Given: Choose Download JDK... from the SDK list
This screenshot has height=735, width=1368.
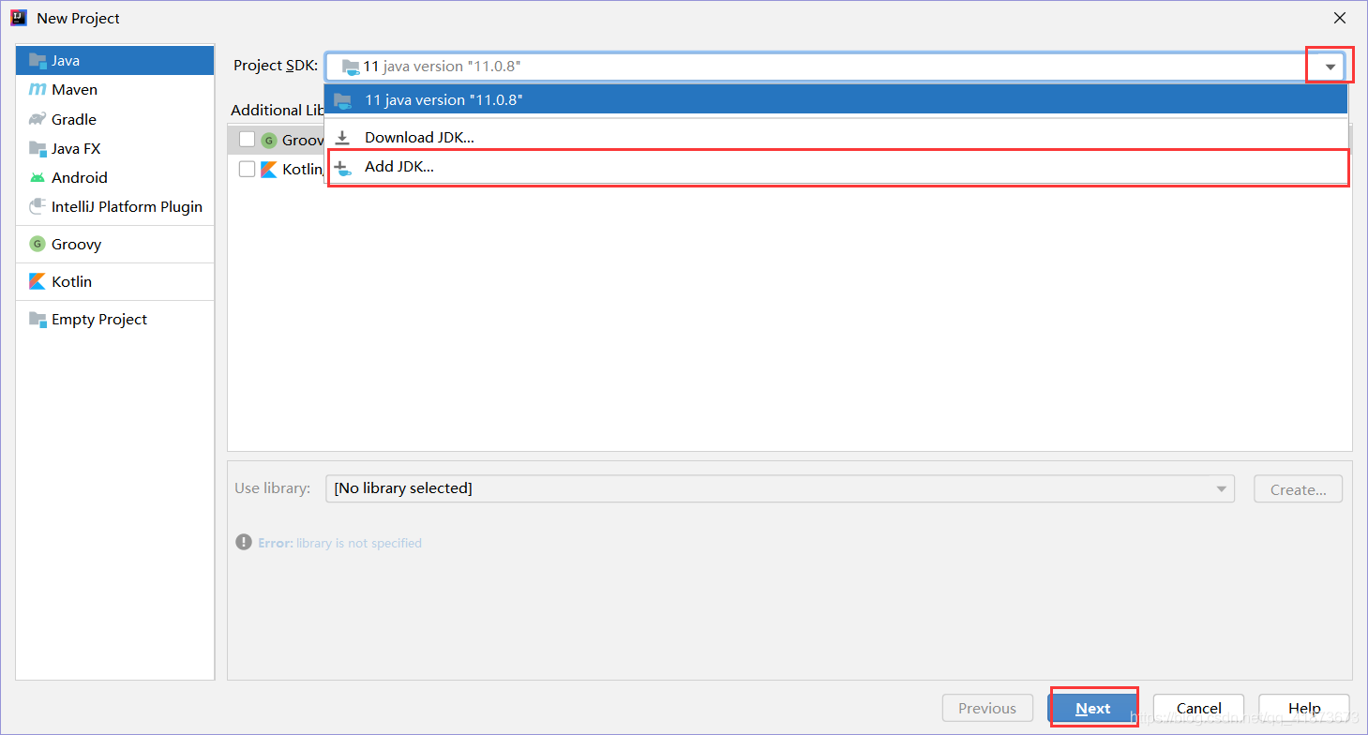Looking at the screenshot, I should pyautogui.click(x=835, y=137).
